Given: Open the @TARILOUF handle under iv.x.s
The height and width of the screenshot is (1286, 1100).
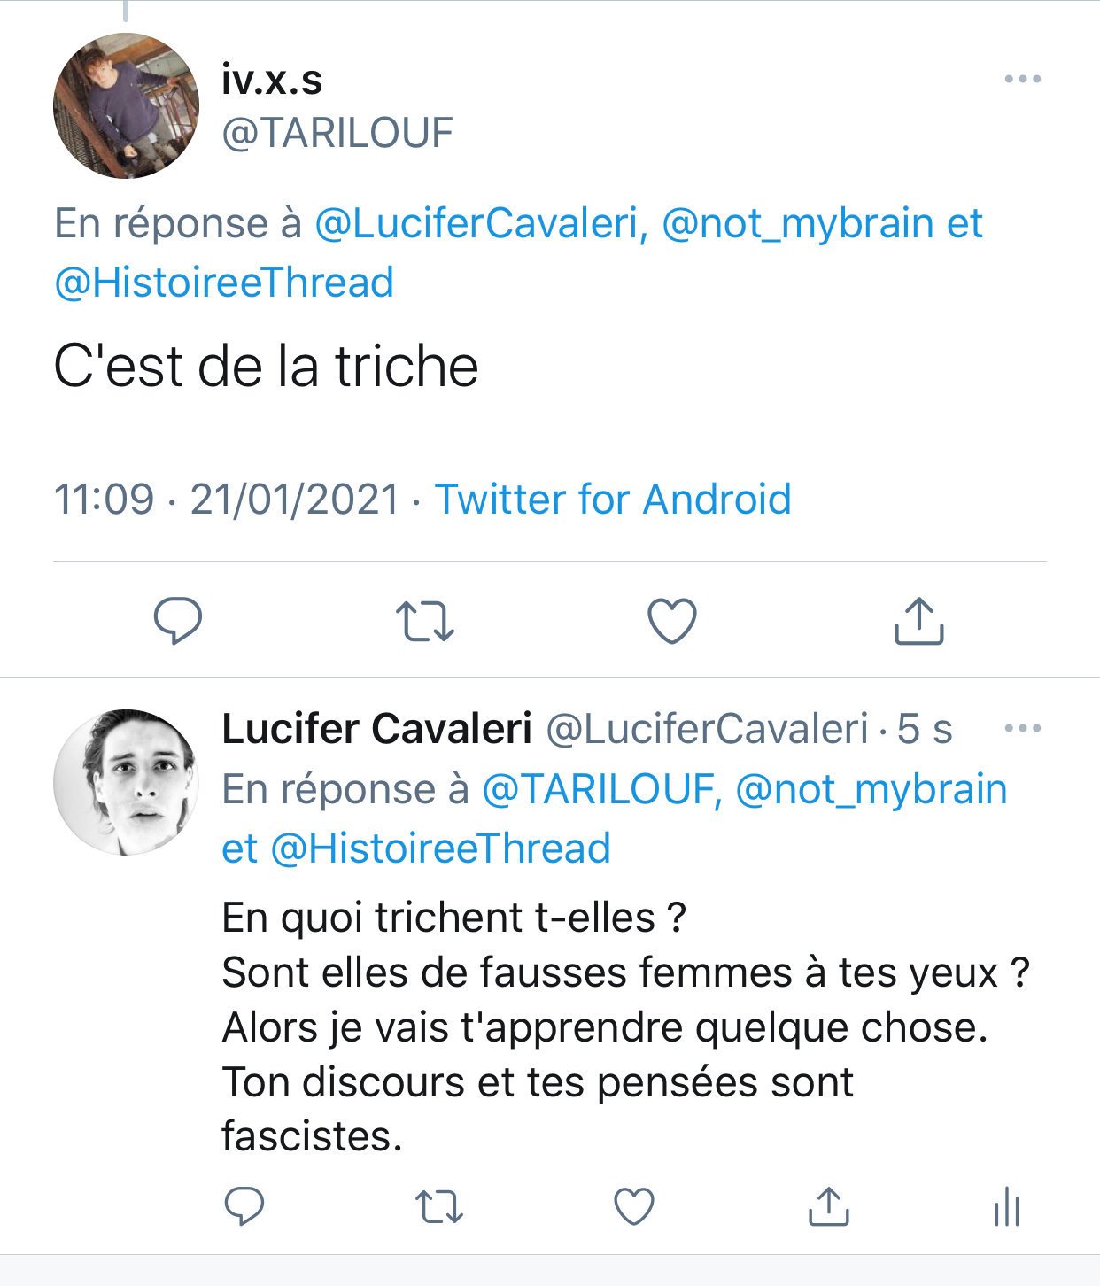Looking at the screenshot, I should (x=337, y=133).
